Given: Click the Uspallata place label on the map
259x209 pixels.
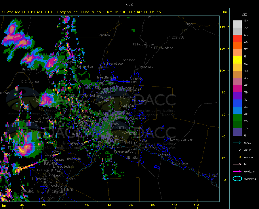Looking at the screenshot, I should [x=30, y=69].
